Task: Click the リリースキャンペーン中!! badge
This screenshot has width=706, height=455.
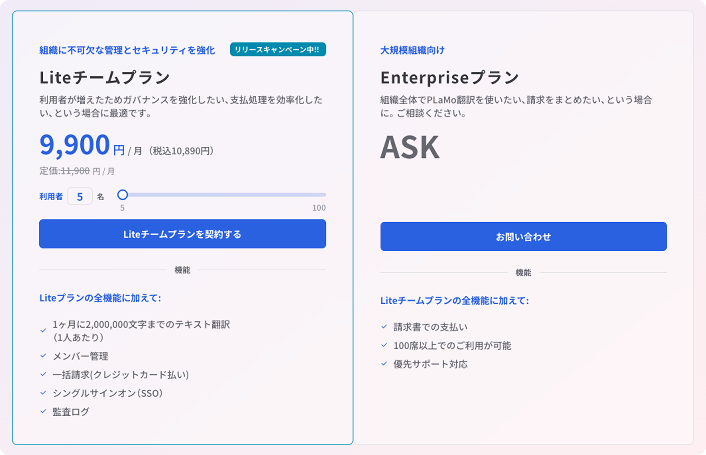Action: pyautogui.click(x=278, y=49)
